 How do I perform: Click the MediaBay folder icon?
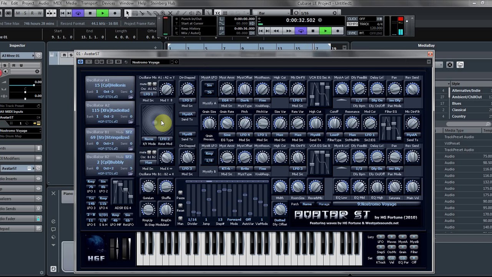coord(460,65)
